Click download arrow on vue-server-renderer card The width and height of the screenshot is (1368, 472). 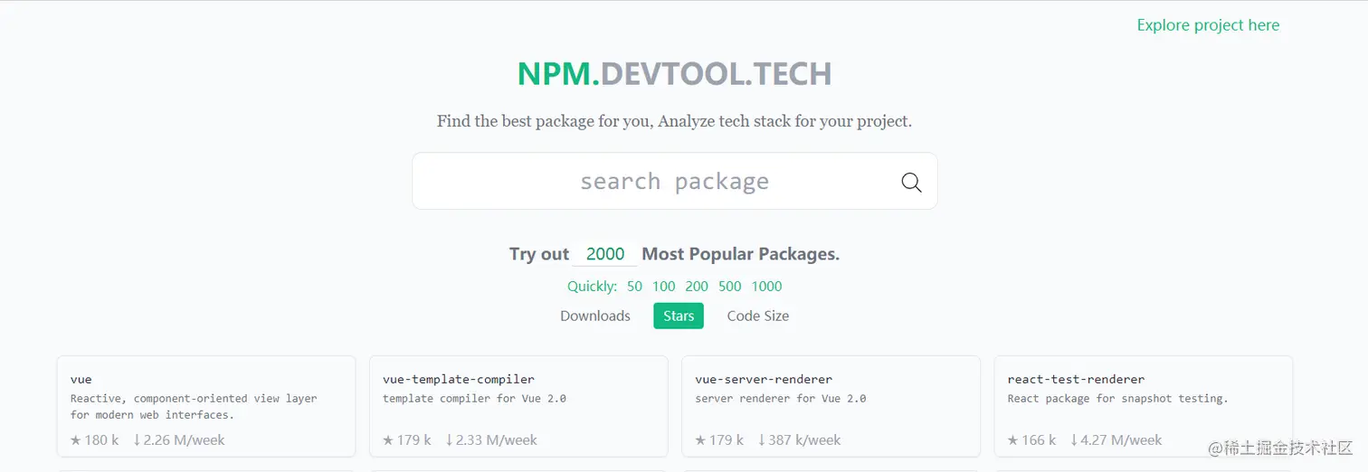[x=762, y=440]
